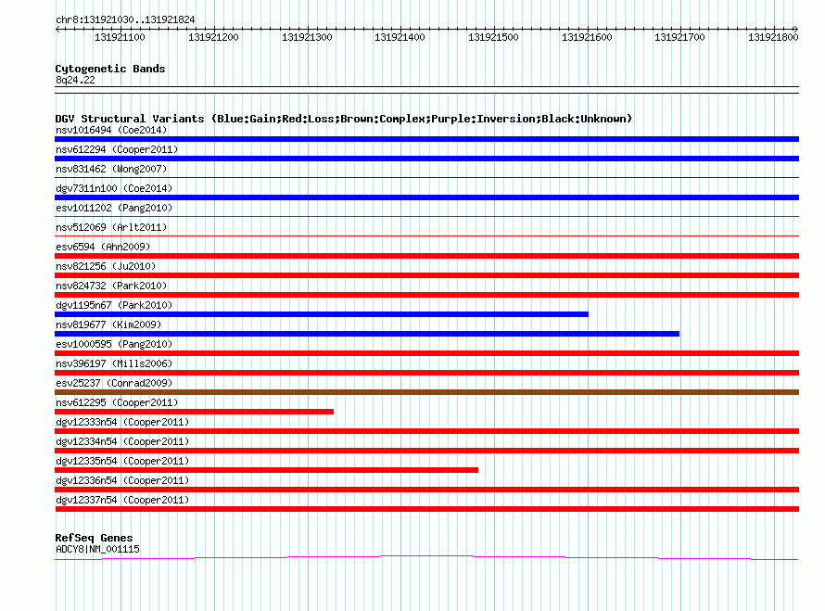Select the 131921100 ruler position label
The height and width of the screenshot is (611, 825).
point(120,37)
